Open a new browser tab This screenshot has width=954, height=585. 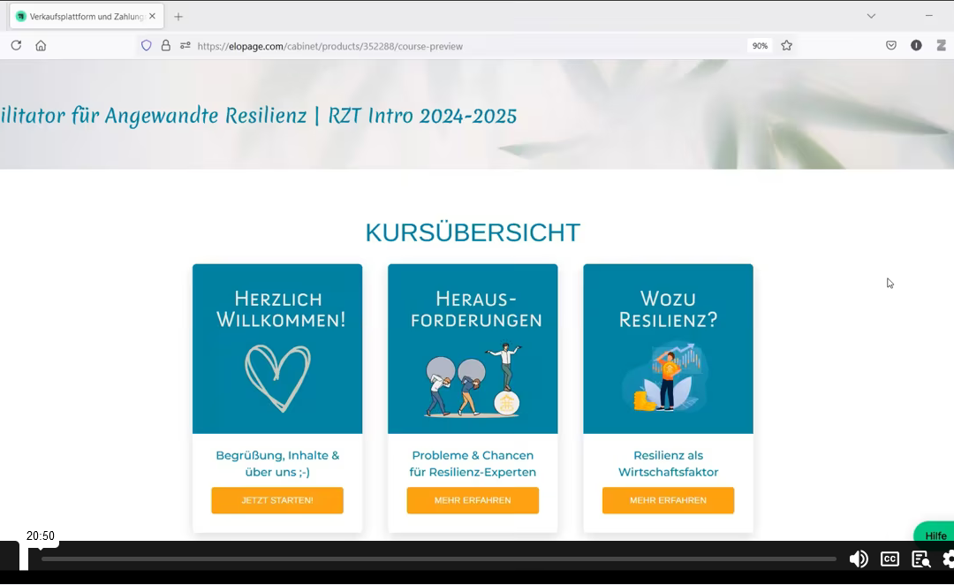tap(178, 16)
